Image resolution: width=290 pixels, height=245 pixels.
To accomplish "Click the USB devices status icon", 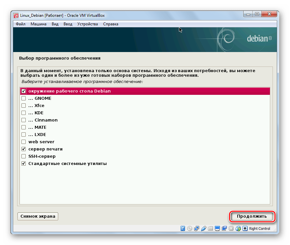I will (x=204, y=229).
